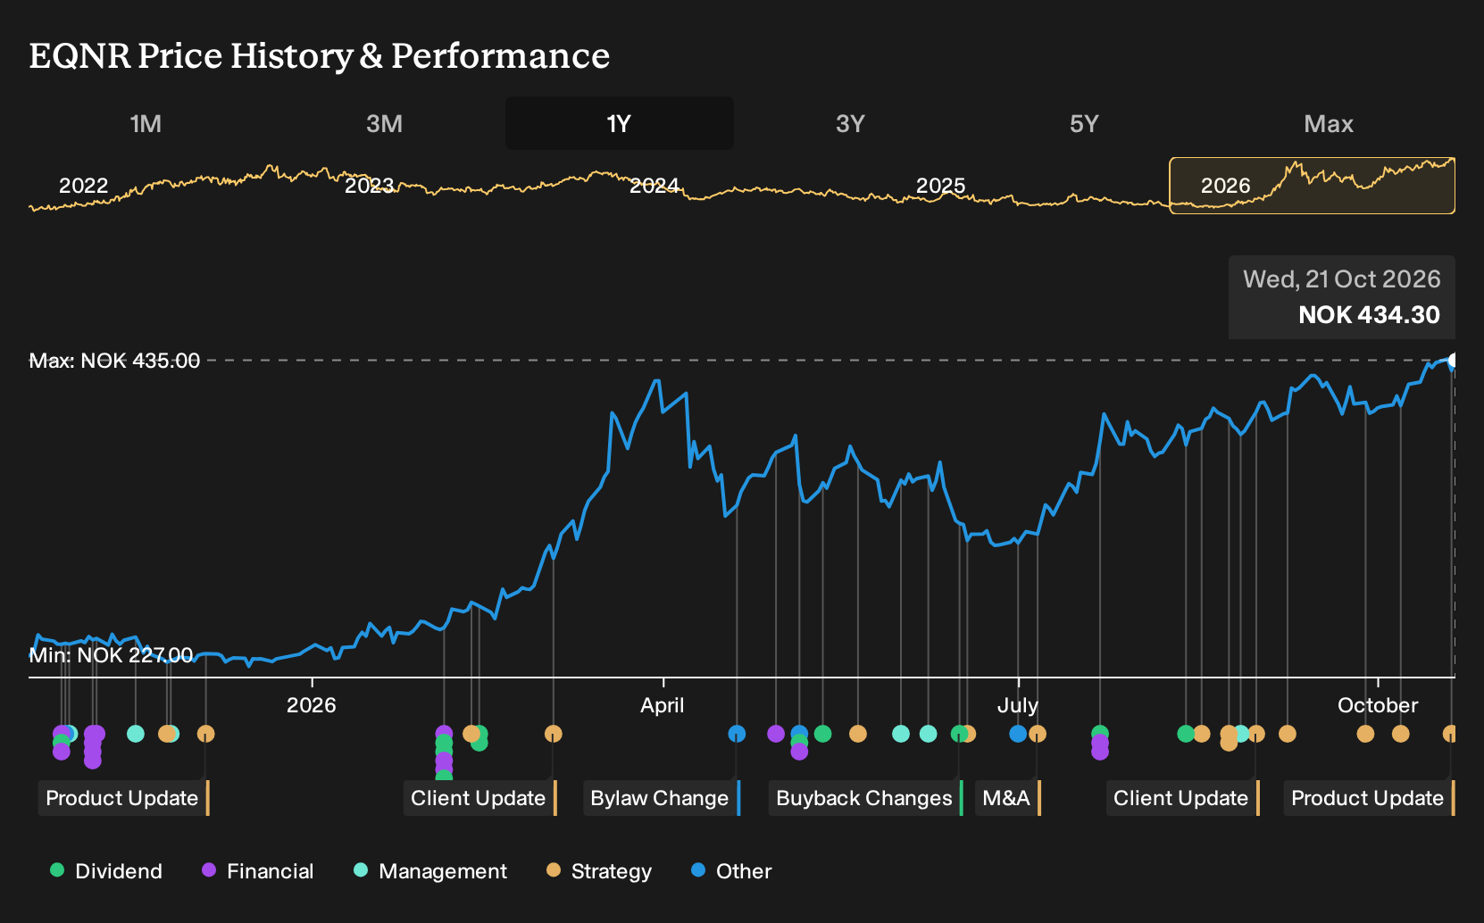Click the 'NOK 434.30' tooltip value

(x=1369, y=315)
